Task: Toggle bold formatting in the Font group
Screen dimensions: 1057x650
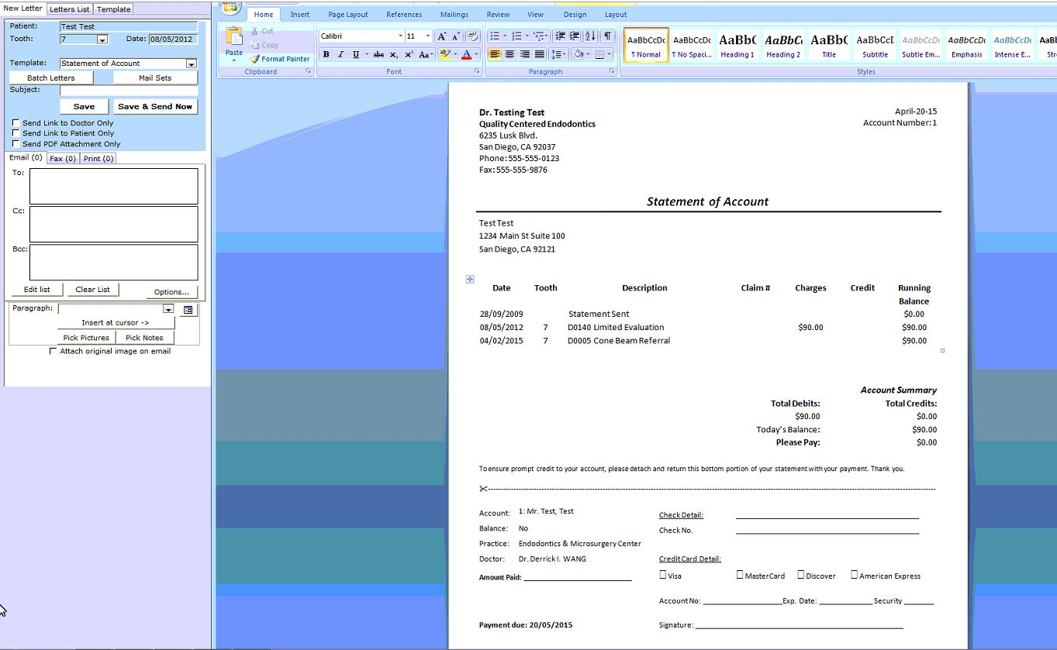Action: (x=326, y=54)
